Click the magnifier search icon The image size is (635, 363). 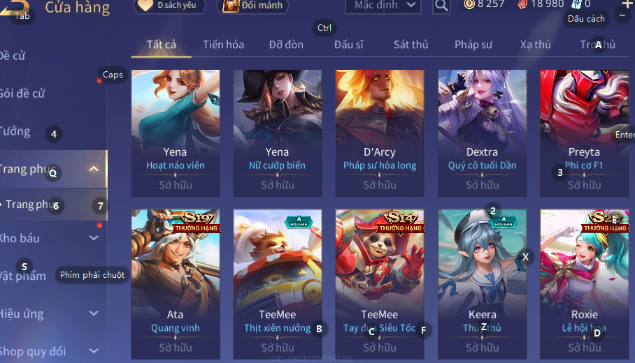(441, 6)
